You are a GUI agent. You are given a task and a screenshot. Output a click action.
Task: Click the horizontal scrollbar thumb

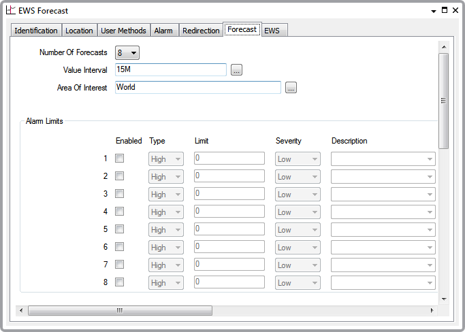click(119, 311)
